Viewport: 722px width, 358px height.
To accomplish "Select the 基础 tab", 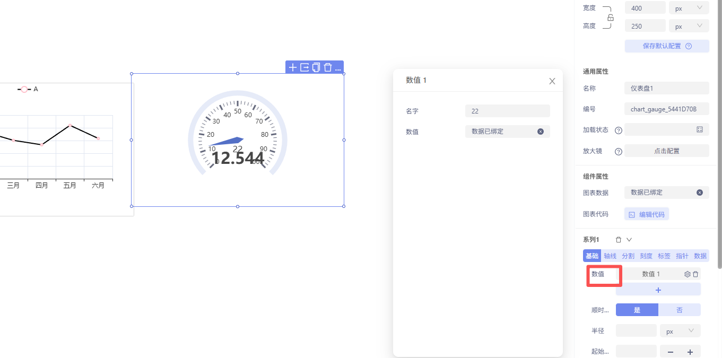I will click(x=592, y=256).
